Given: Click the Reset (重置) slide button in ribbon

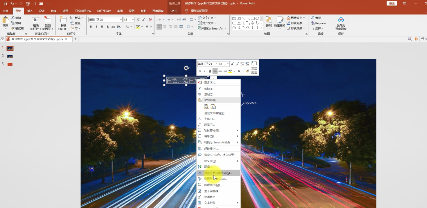Looking at the screenshot, I should [75, 23].
